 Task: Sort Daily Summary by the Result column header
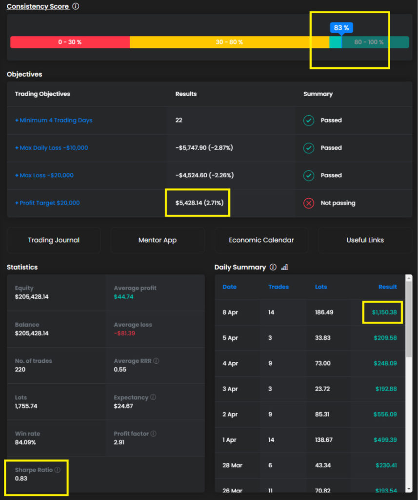click(387, 287)
